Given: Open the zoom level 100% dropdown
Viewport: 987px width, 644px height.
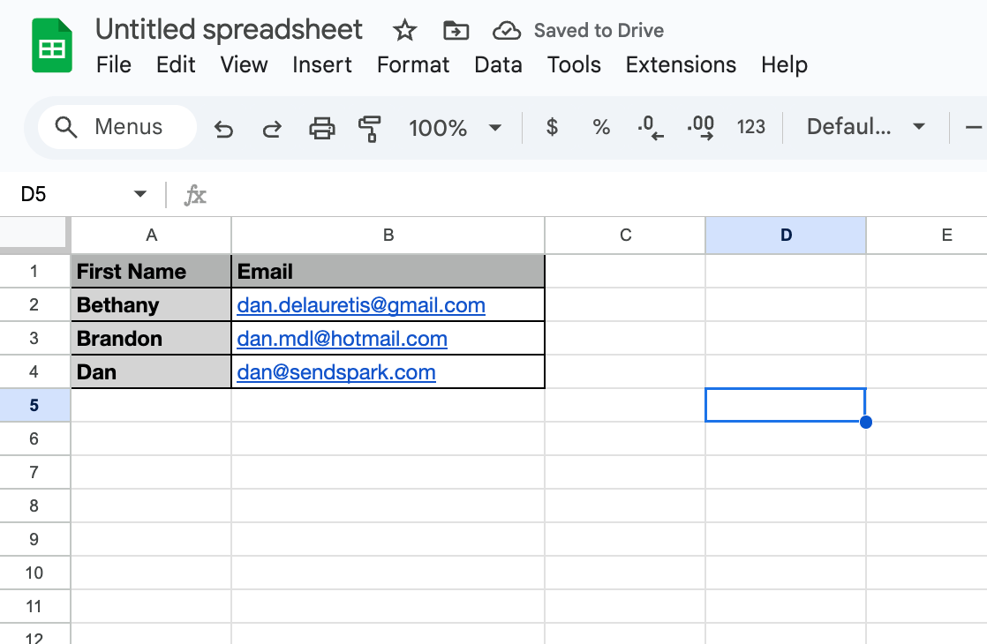Looking at the screenshot, I should [455, 128].
